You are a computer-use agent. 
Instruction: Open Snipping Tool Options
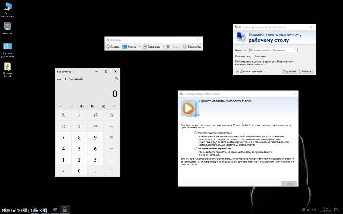pyautogui.click(x=192, y=47)
